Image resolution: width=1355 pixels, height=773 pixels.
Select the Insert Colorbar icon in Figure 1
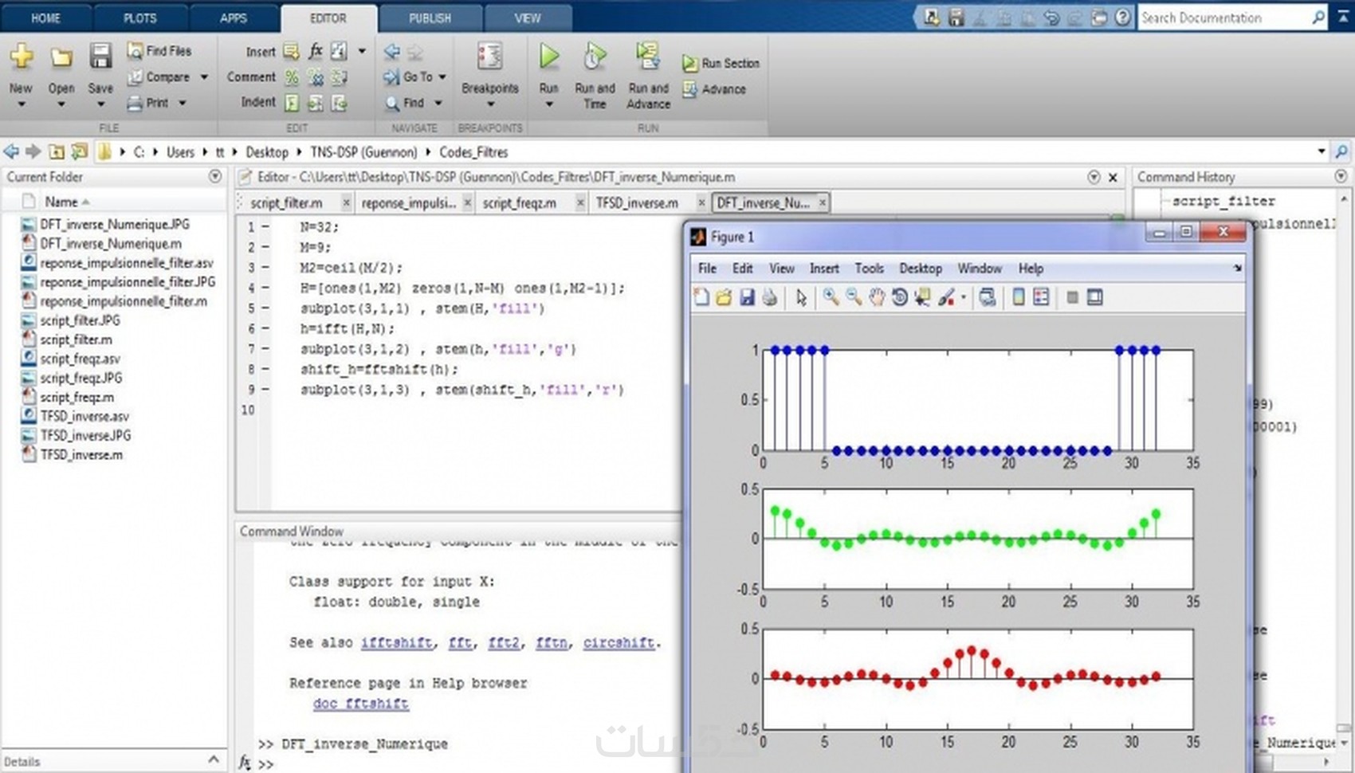[1019, 296]
